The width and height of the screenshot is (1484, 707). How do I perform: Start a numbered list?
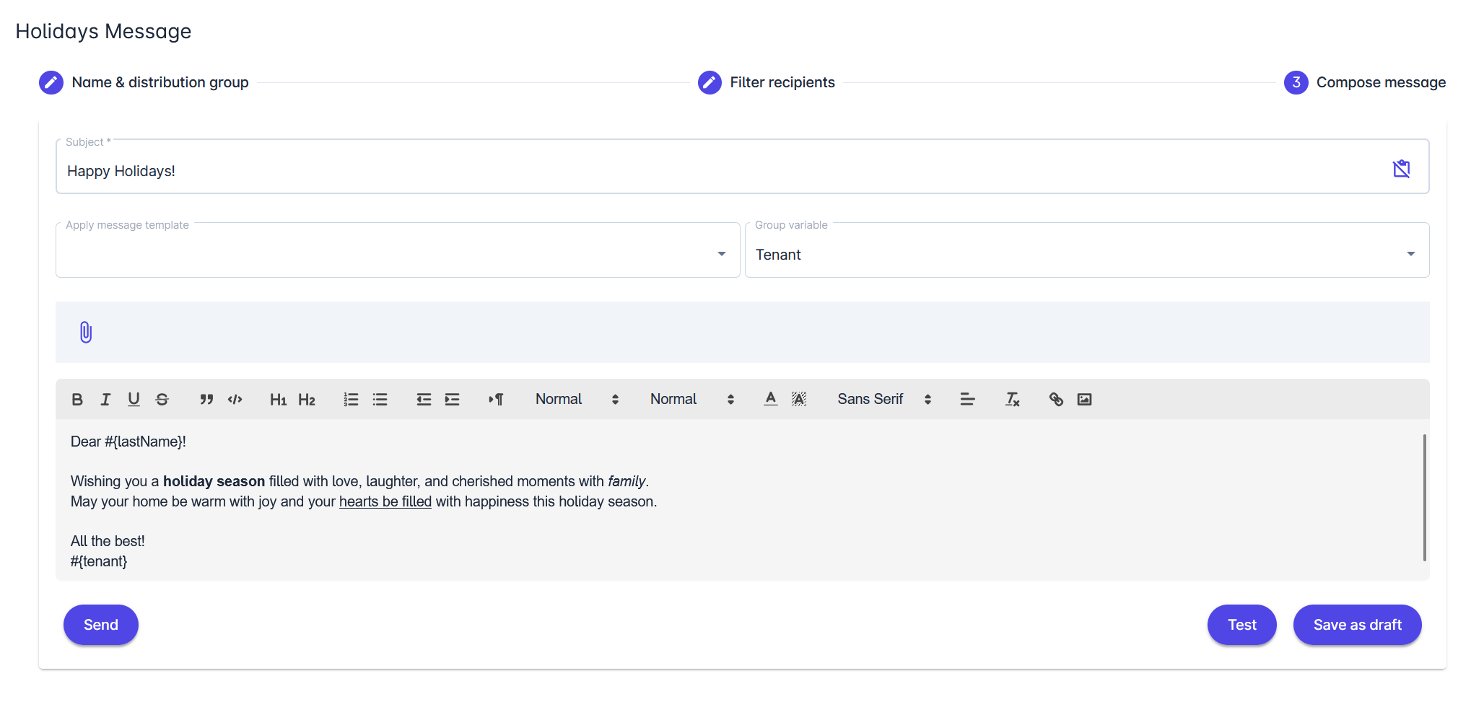click(351, 400)
